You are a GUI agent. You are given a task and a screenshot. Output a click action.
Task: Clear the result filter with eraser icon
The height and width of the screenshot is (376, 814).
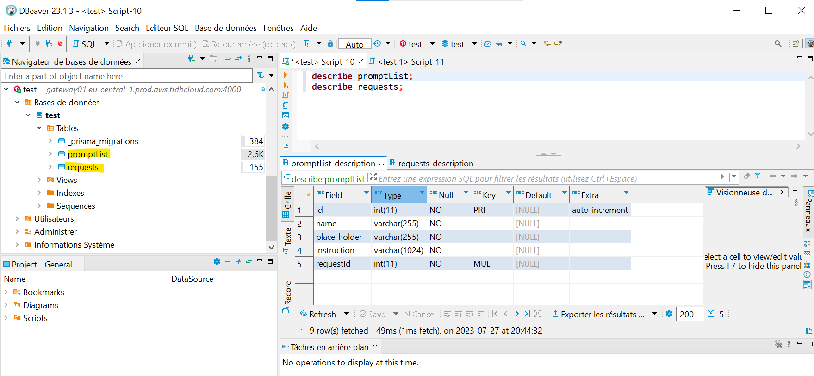coord(747,176)
